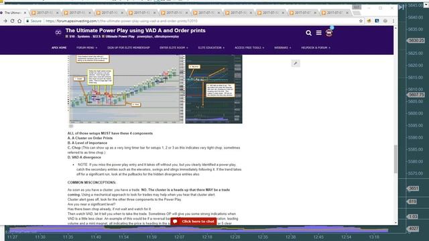This screenshot has height=241, width=429.
Task: Expand the WEBINARS dropdown
Action: 283,48
